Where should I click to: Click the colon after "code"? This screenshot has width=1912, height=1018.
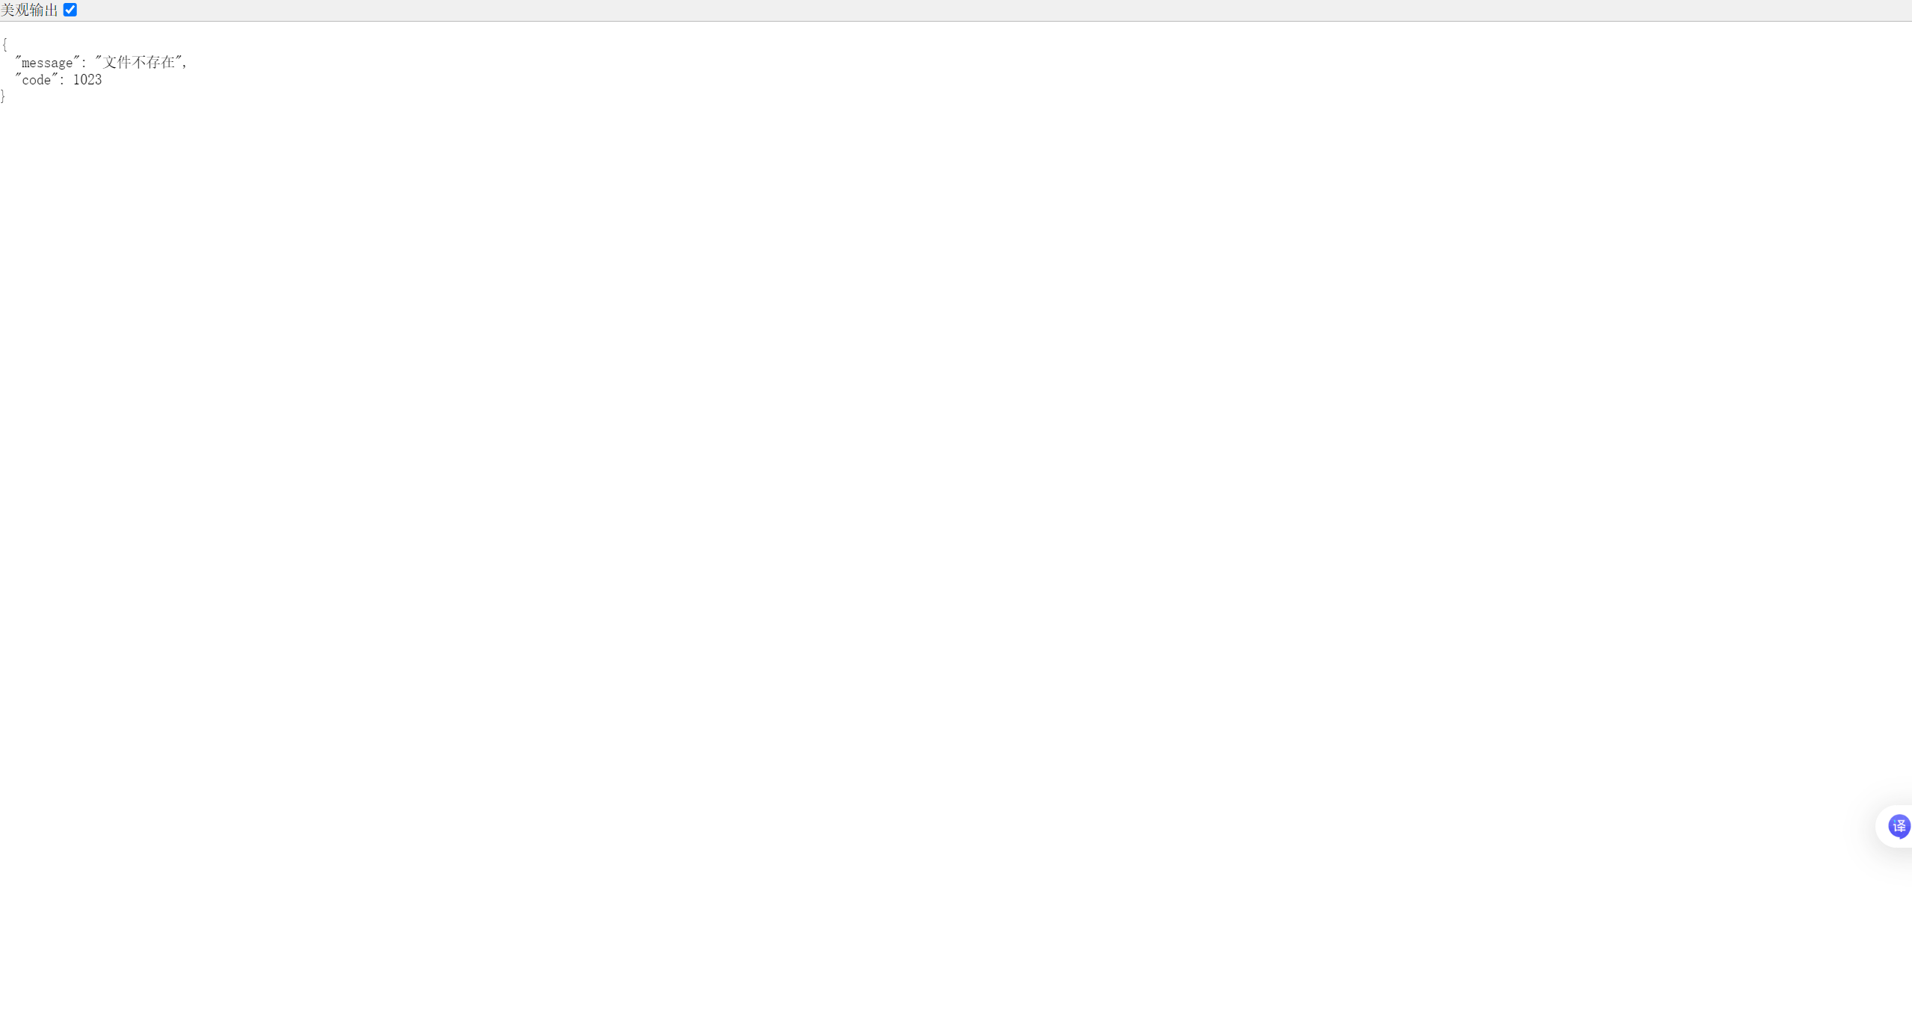62,81
